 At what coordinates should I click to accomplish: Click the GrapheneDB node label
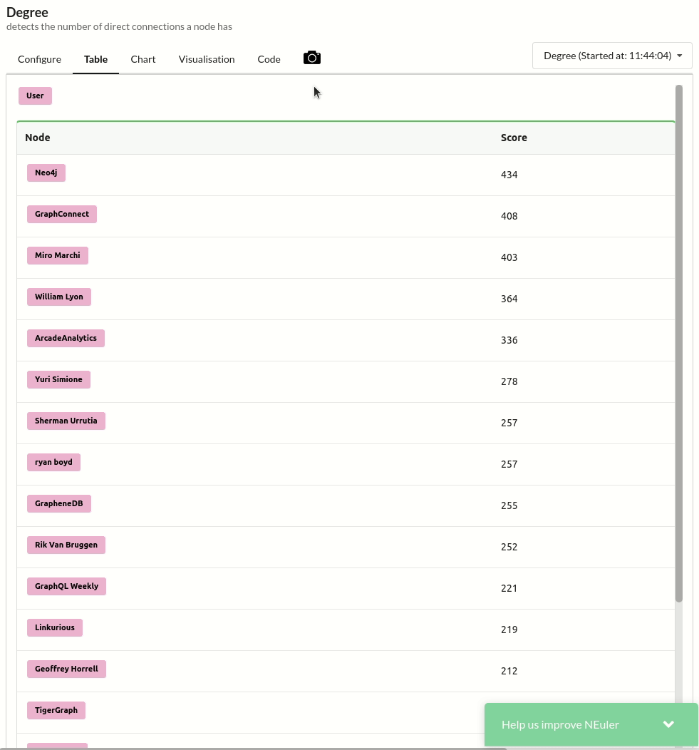coord(58,503)
